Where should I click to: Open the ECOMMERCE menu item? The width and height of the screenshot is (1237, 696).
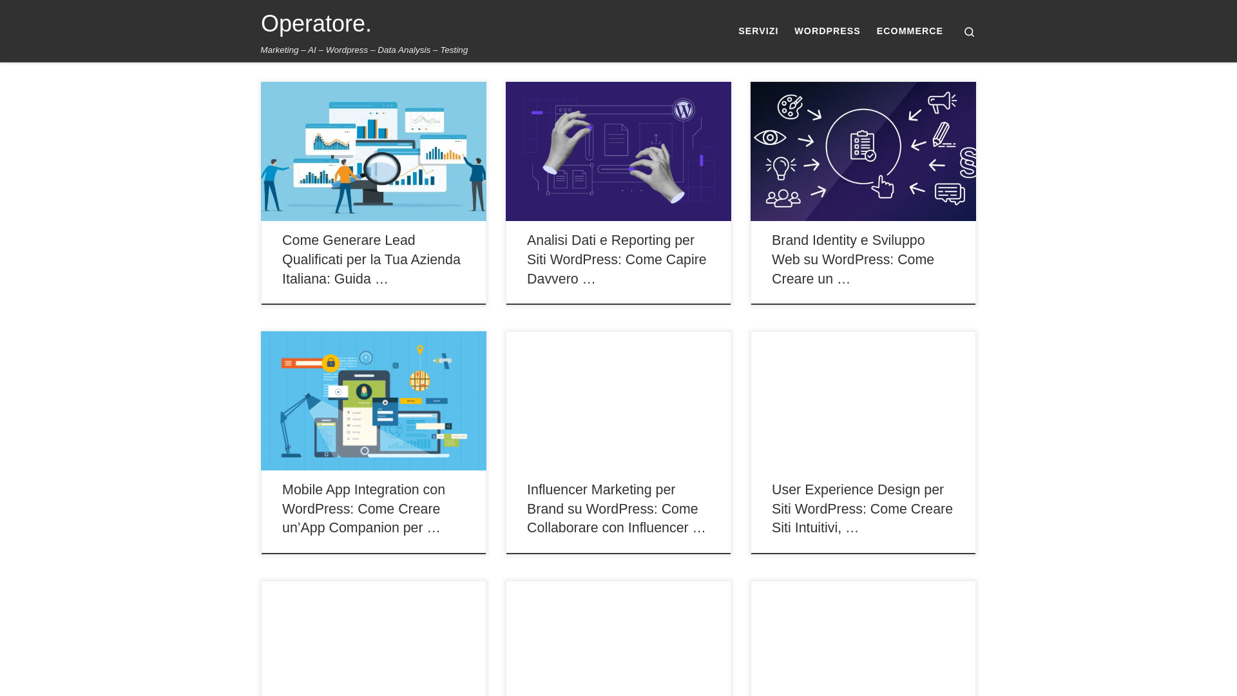[x=909, y=31]
